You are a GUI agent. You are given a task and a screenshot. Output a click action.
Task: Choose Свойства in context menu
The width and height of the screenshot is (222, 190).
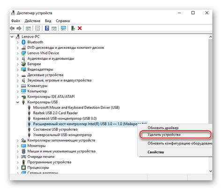tap(155, 152)
